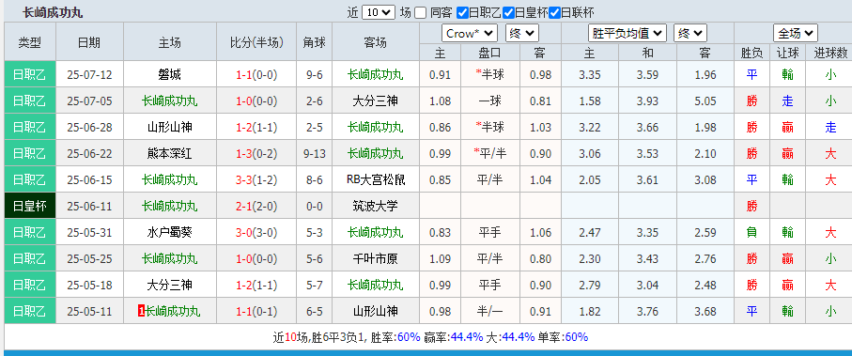Click 山形山神 home team in 25-06-28 row

click(169, 127)
